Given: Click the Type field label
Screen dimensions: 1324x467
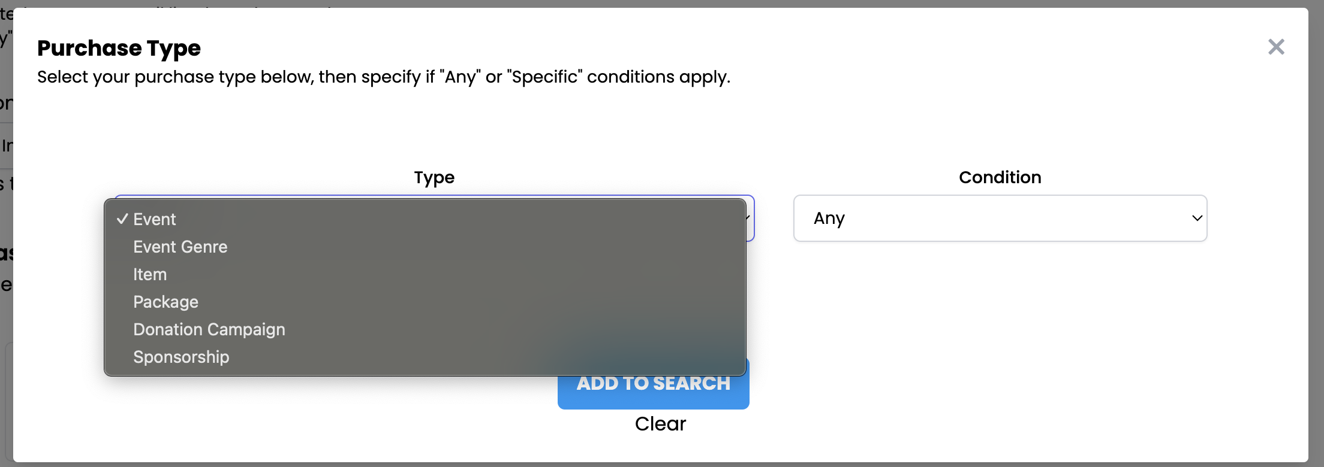Looking at the screenshot, I should coord(434,177).
